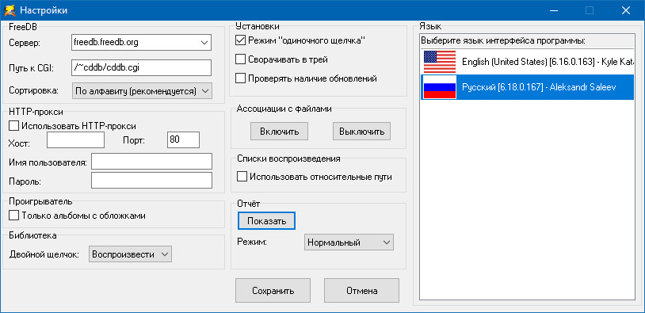Click the Показать report button
The image size is (645, 313).
(266, 221)
